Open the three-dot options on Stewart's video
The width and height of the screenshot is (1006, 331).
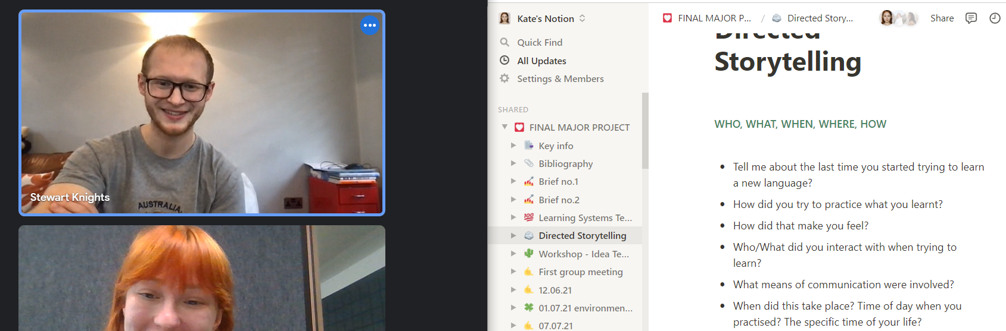click(370, 25)
